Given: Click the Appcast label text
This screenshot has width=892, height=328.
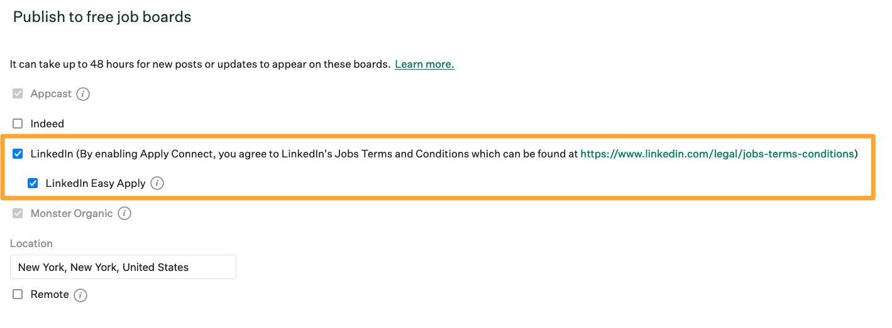Looking at the screenshot, I should point(51,94).
